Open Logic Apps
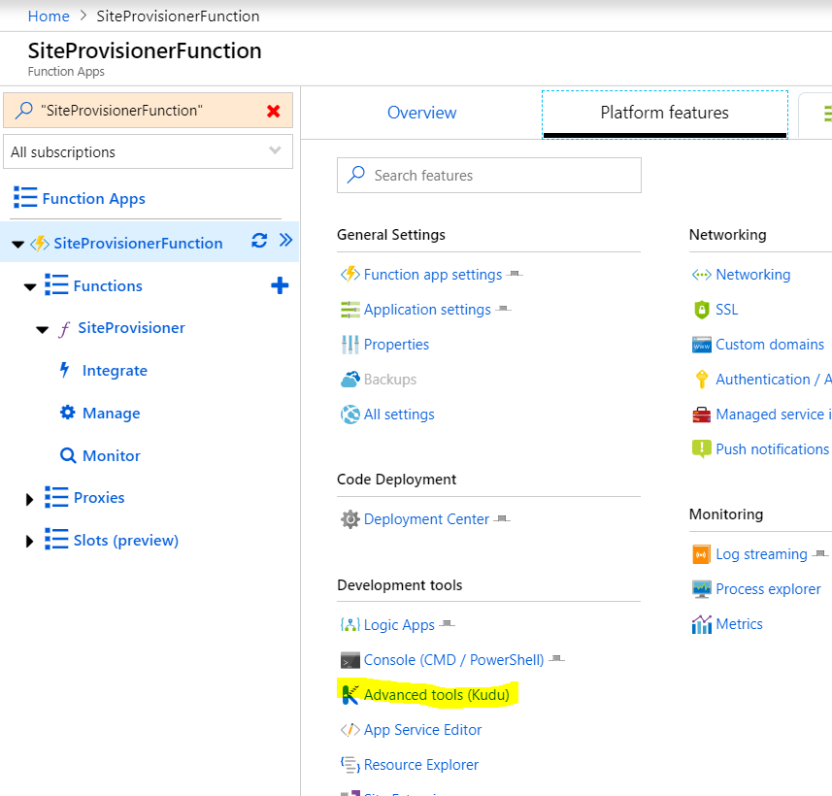This screenshot has height=796, width=832. pyautogui.click(x=399, y=625)
